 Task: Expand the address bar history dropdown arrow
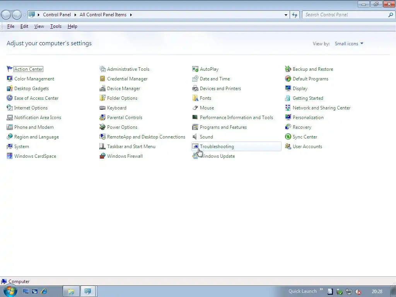point(286,15)
